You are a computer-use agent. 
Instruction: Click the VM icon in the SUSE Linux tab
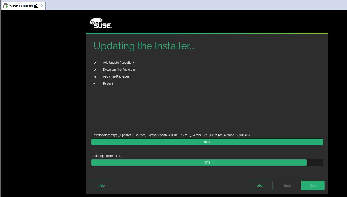[6, 6]
